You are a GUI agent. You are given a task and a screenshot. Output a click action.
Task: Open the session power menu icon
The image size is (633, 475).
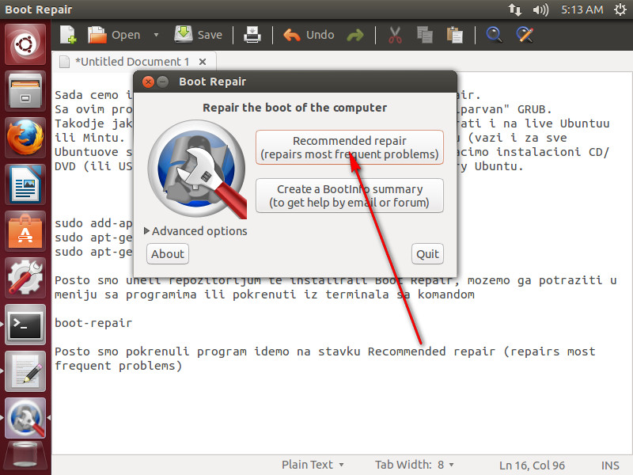coord(620,9)
